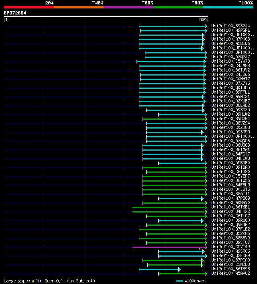The height and width of the screenshot is (284, 257).
Task: Click the orange ~40% legend color segment
Action: click(x=79, y=7)
